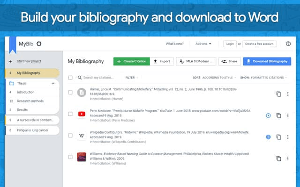Image resolution: width=300 pixels, height=187 pixels.
Task: Check the Wikipedia Contributors citation checkbox
Action: pyautogui.click(x=70, y=136)
